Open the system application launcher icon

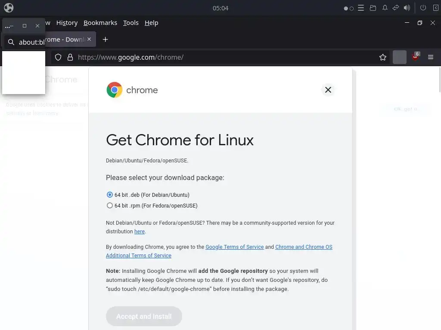[9, 8]
